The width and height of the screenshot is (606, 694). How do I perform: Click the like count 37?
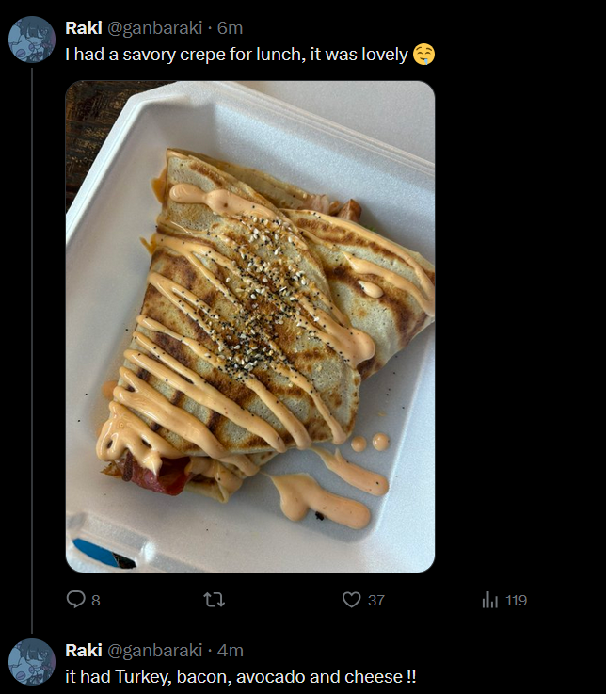[376, 601]
